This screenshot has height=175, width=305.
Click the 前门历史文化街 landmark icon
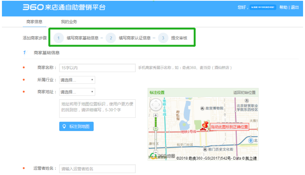click(x=205, y=150)
